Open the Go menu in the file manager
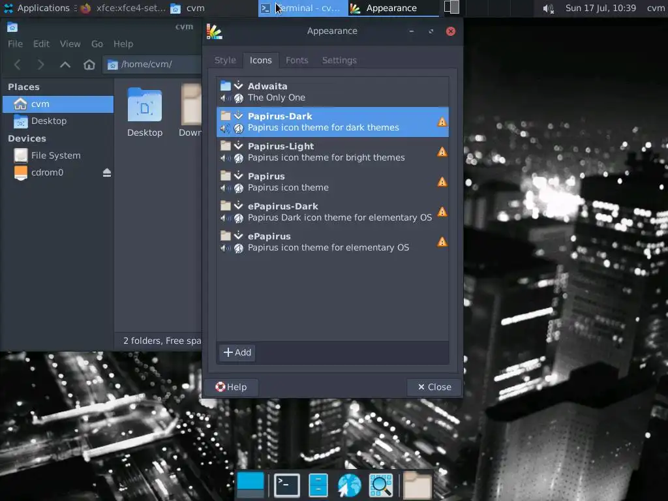The image size is (668, 501). (x=97, y=44)
